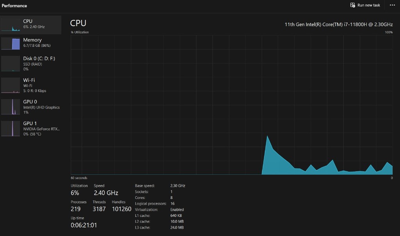Image resolution: width=400 pixels, height=236 pixels.
Task: Click the Memory usage mini graph thumbnail
Action: point(11,43)
